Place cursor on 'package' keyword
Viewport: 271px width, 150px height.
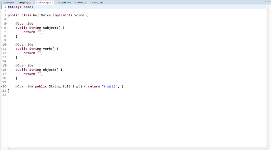click(x=15, y=7)
